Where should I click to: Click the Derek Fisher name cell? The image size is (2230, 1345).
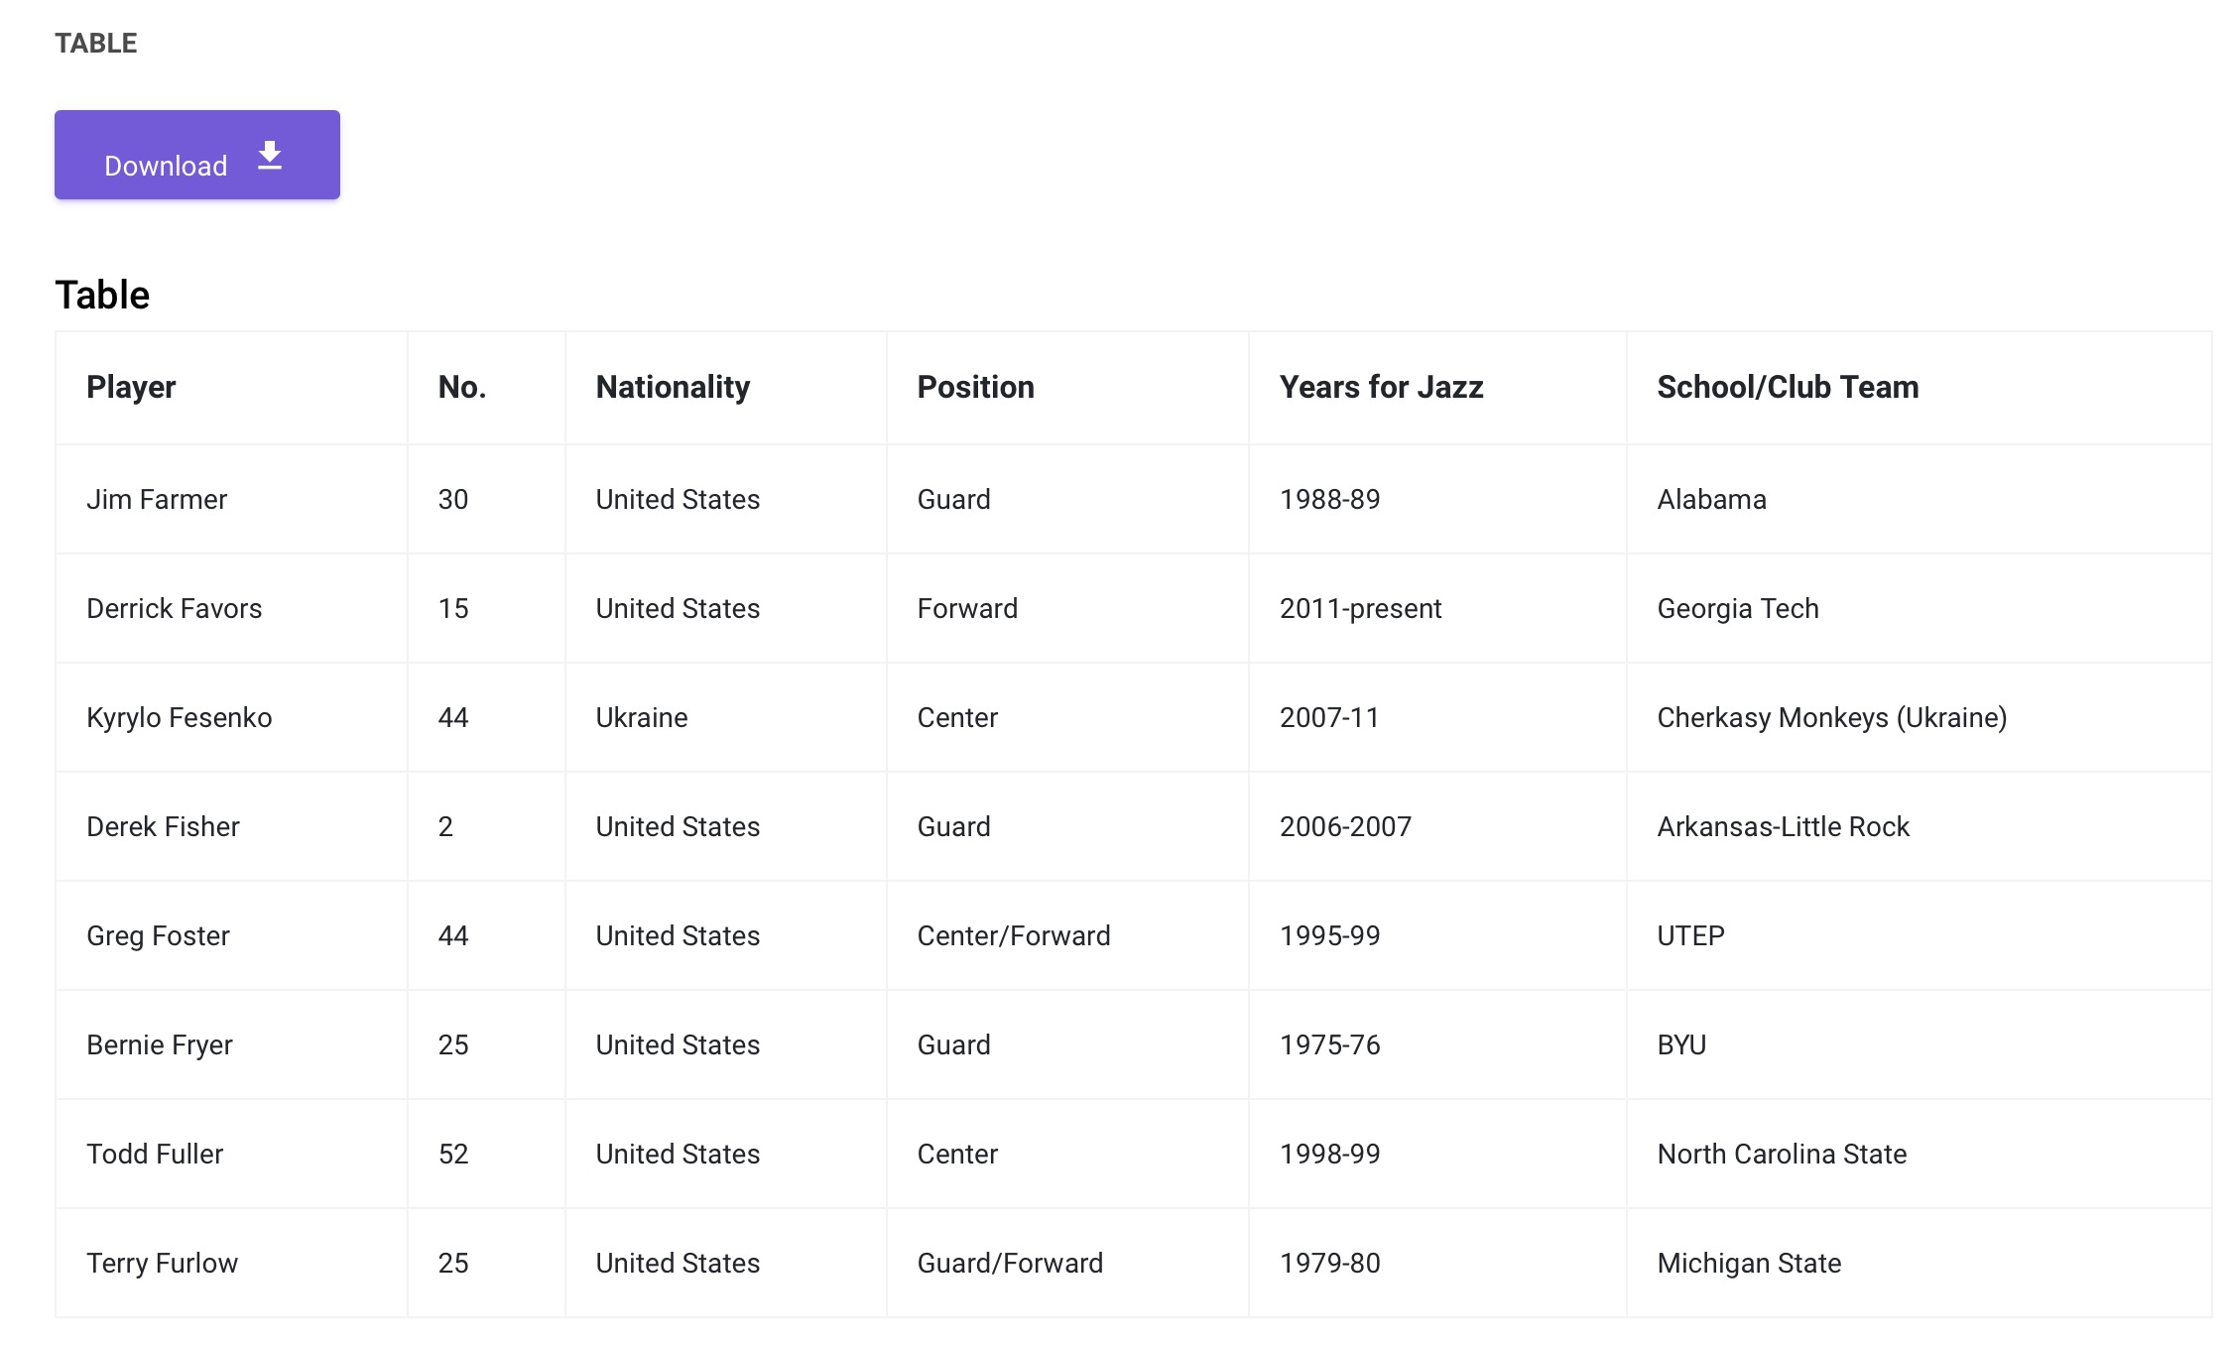pos(231,826)
